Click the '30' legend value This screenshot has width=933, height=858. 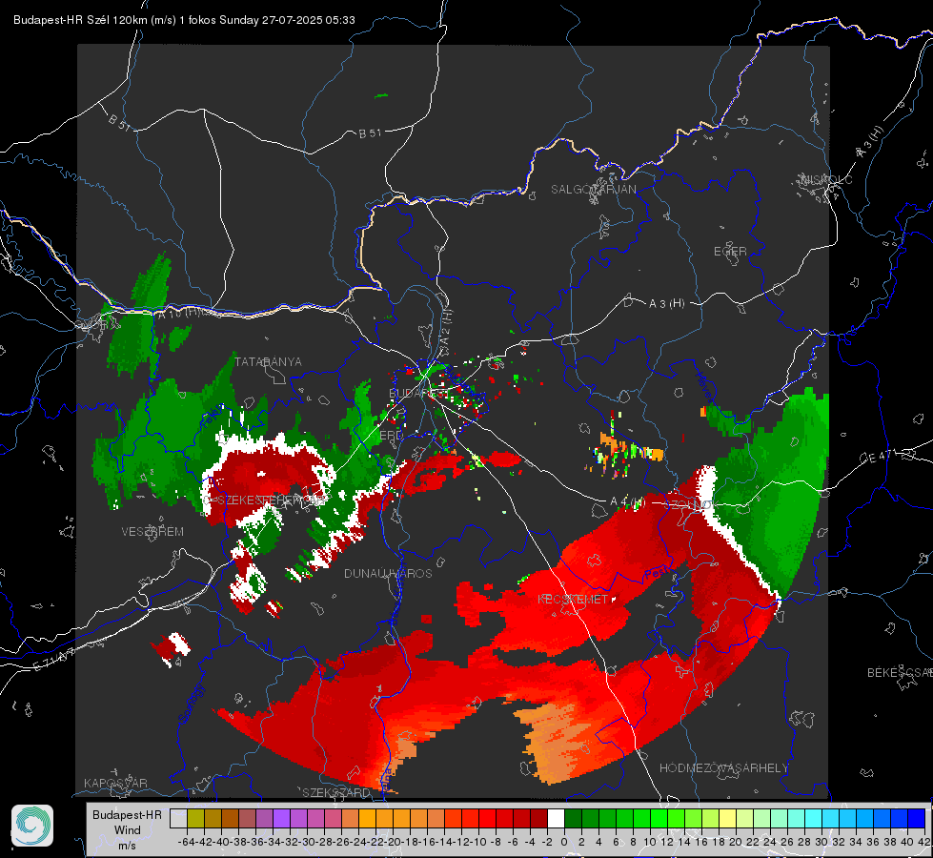click(x=821, y=842)
